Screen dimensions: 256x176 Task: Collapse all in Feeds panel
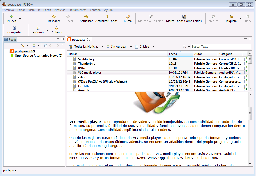pos(46,46)
